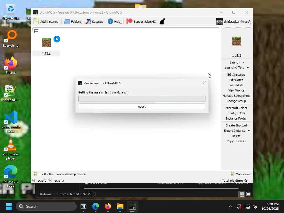
Task: Open the Instance Folder
Action: point(236,118)
